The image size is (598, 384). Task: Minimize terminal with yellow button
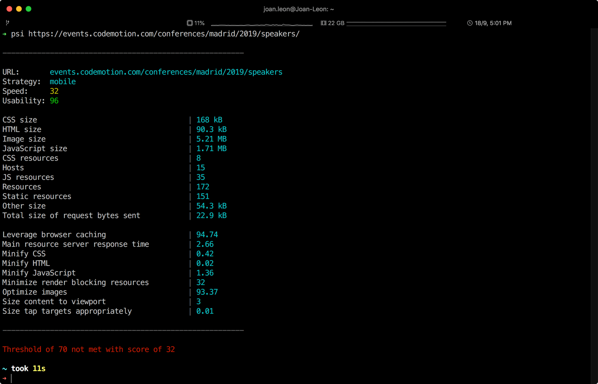pyautogui.click(x=19, y=9)
